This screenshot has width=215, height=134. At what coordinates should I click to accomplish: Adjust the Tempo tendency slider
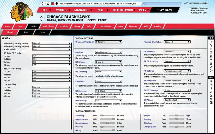pos(176,116)
